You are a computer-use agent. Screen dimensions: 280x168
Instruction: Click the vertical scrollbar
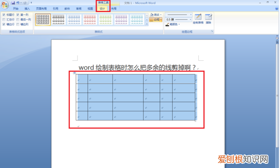pyautogui.click(x=277, y=95)
